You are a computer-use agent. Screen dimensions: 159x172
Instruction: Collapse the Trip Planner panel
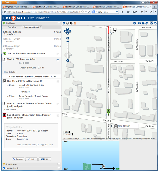pos(59,23)
